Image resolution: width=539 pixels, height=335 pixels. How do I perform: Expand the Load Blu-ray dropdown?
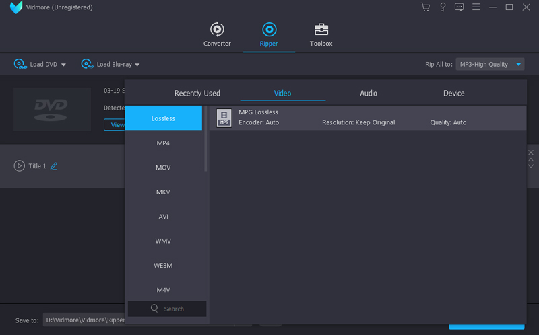[137, 65]
